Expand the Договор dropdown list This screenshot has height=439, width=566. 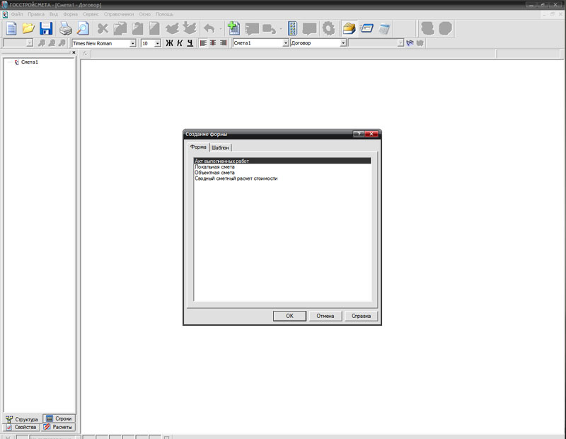[343, 43]
